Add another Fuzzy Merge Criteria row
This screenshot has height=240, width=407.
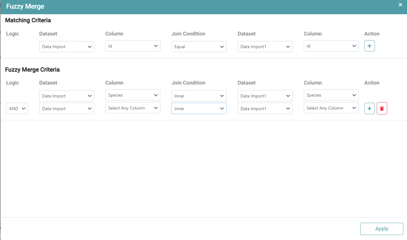(369, 109)
